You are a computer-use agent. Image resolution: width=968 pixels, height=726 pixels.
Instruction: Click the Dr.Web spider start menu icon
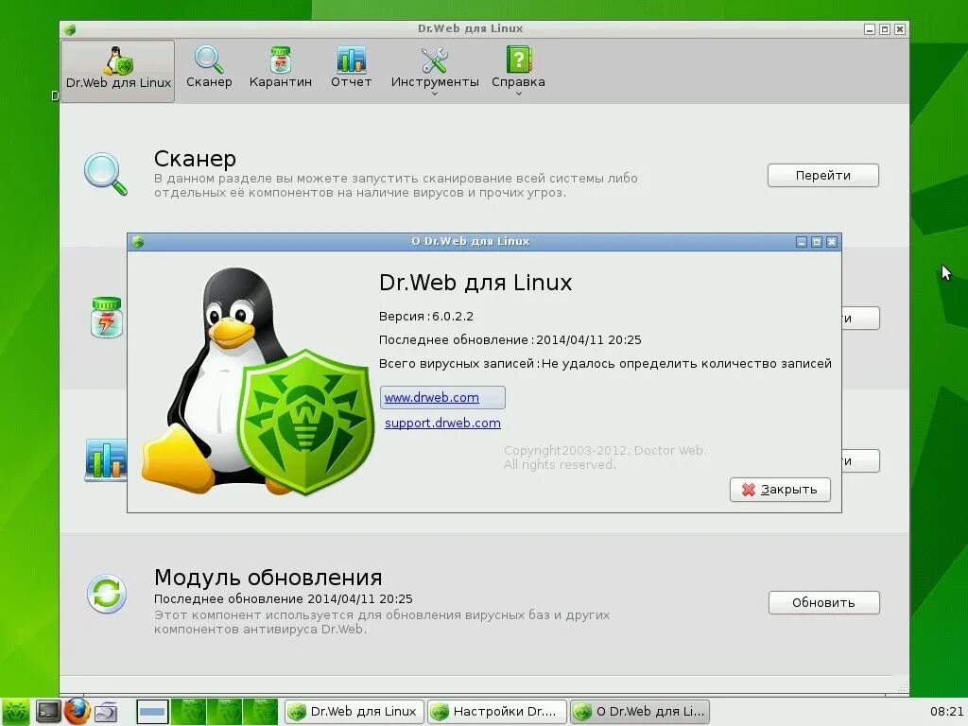[15, 711]
